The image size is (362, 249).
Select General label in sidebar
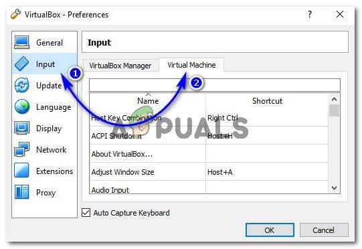tap(50, 42)
